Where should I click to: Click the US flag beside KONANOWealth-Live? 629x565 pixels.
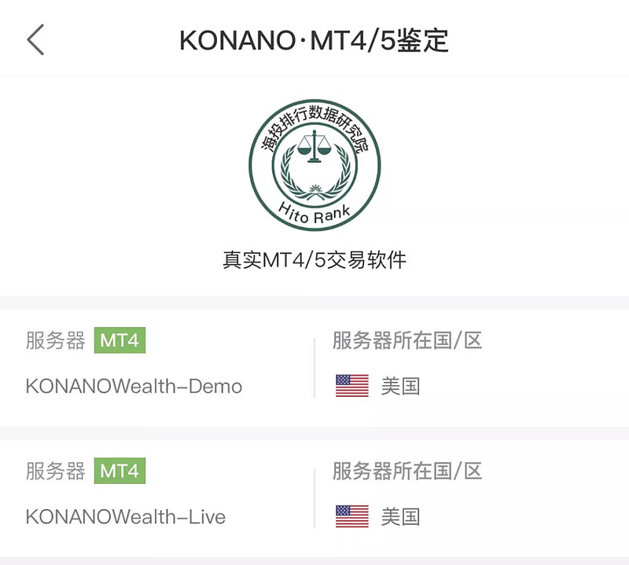tap(351, 516)
